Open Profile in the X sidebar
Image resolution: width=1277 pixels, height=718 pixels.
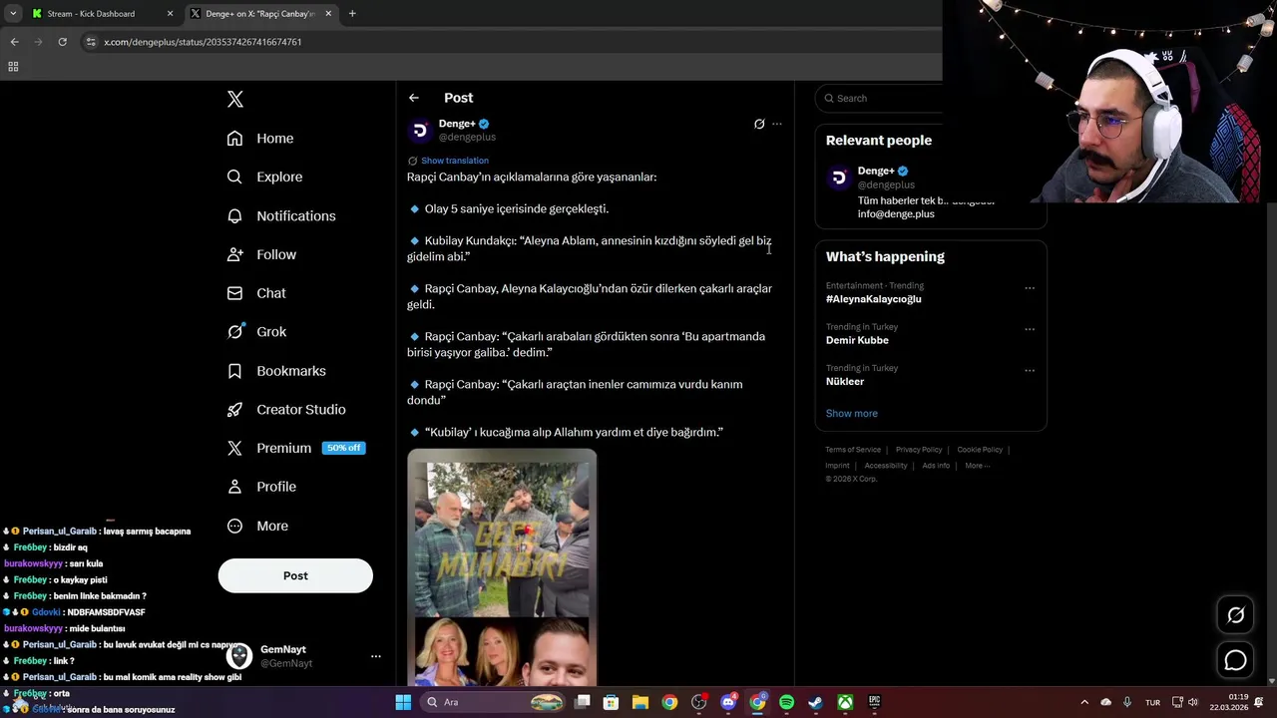pyautogui.click(x=261, y=487)
